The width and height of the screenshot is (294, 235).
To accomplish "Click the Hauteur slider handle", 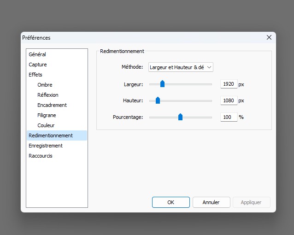I will click(158, 100).
